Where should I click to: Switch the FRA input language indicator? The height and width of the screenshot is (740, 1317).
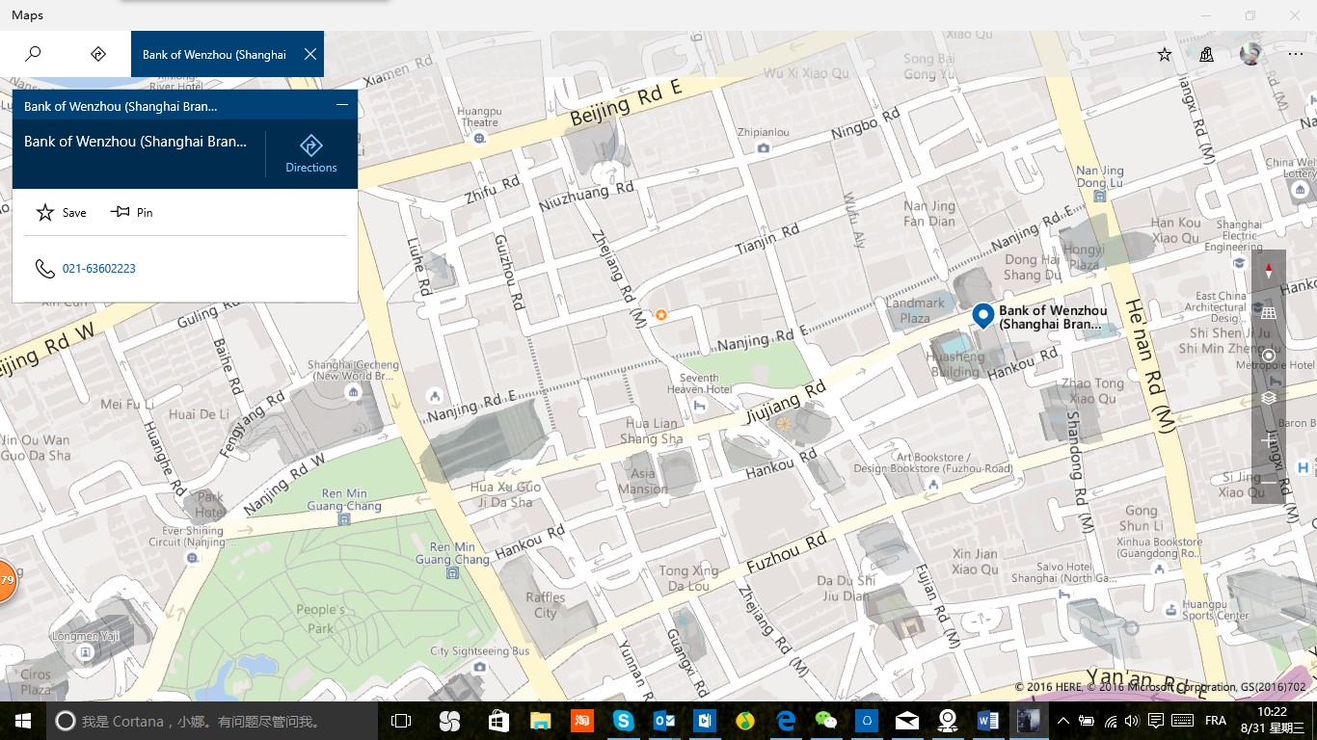[1216, 721]
